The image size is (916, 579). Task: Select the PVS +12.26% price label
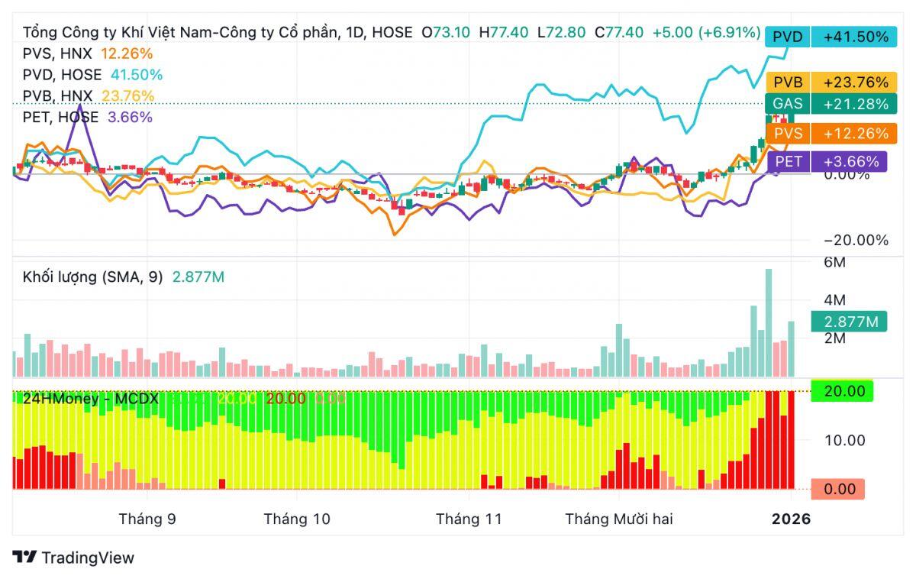(829, 134)
